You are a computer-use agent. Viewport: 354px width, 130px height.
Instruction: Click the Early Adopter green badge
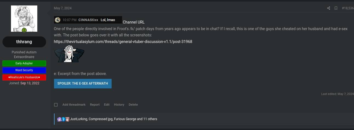tap(24, 63)
